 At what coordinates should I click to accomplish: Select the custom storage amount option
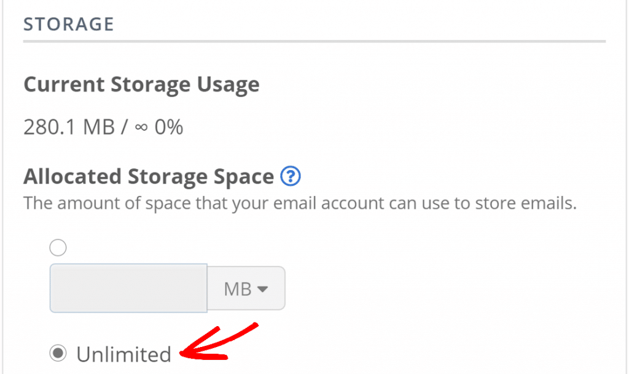coord(58,247)
